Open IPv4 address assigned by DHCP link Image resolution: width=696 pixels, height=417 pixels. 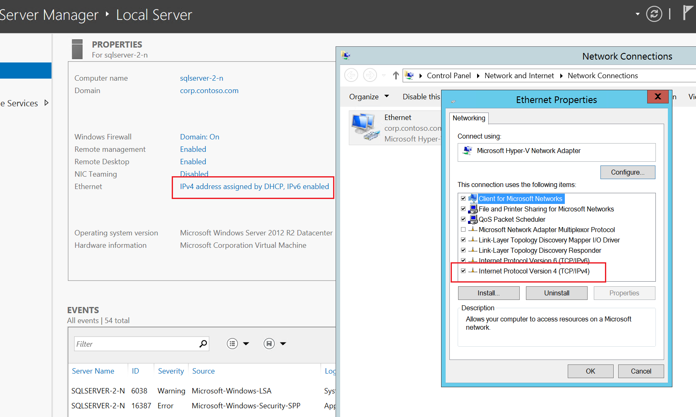(x=254, y=187)
